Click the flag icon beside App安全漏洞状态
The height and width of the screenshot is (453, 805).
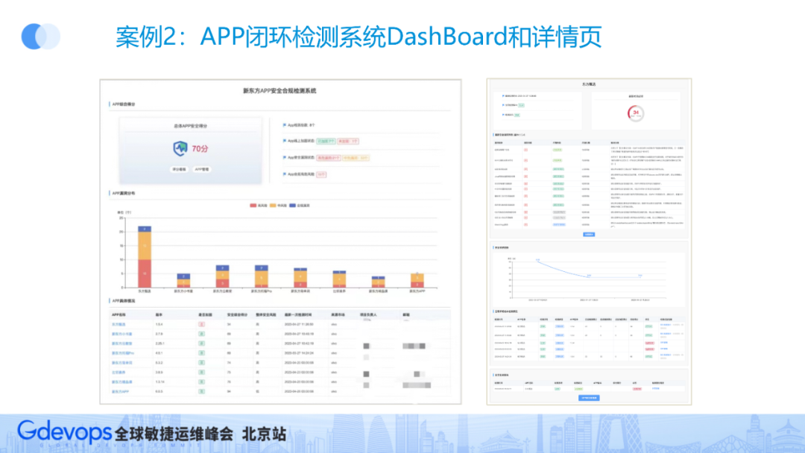(x=285, y=157)
